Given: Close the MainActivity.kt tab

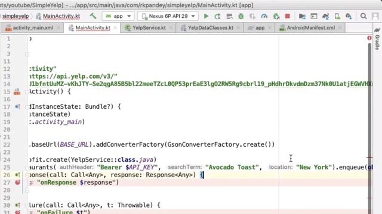Looking at the screenshot, I should tap(115, 28).
